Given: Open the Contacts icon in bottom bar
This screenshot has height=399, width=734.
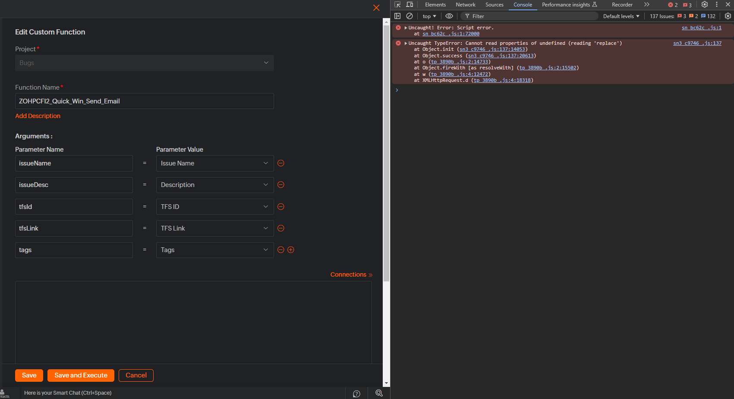Looking at the screenshot, I should click(x=4, y=394).
